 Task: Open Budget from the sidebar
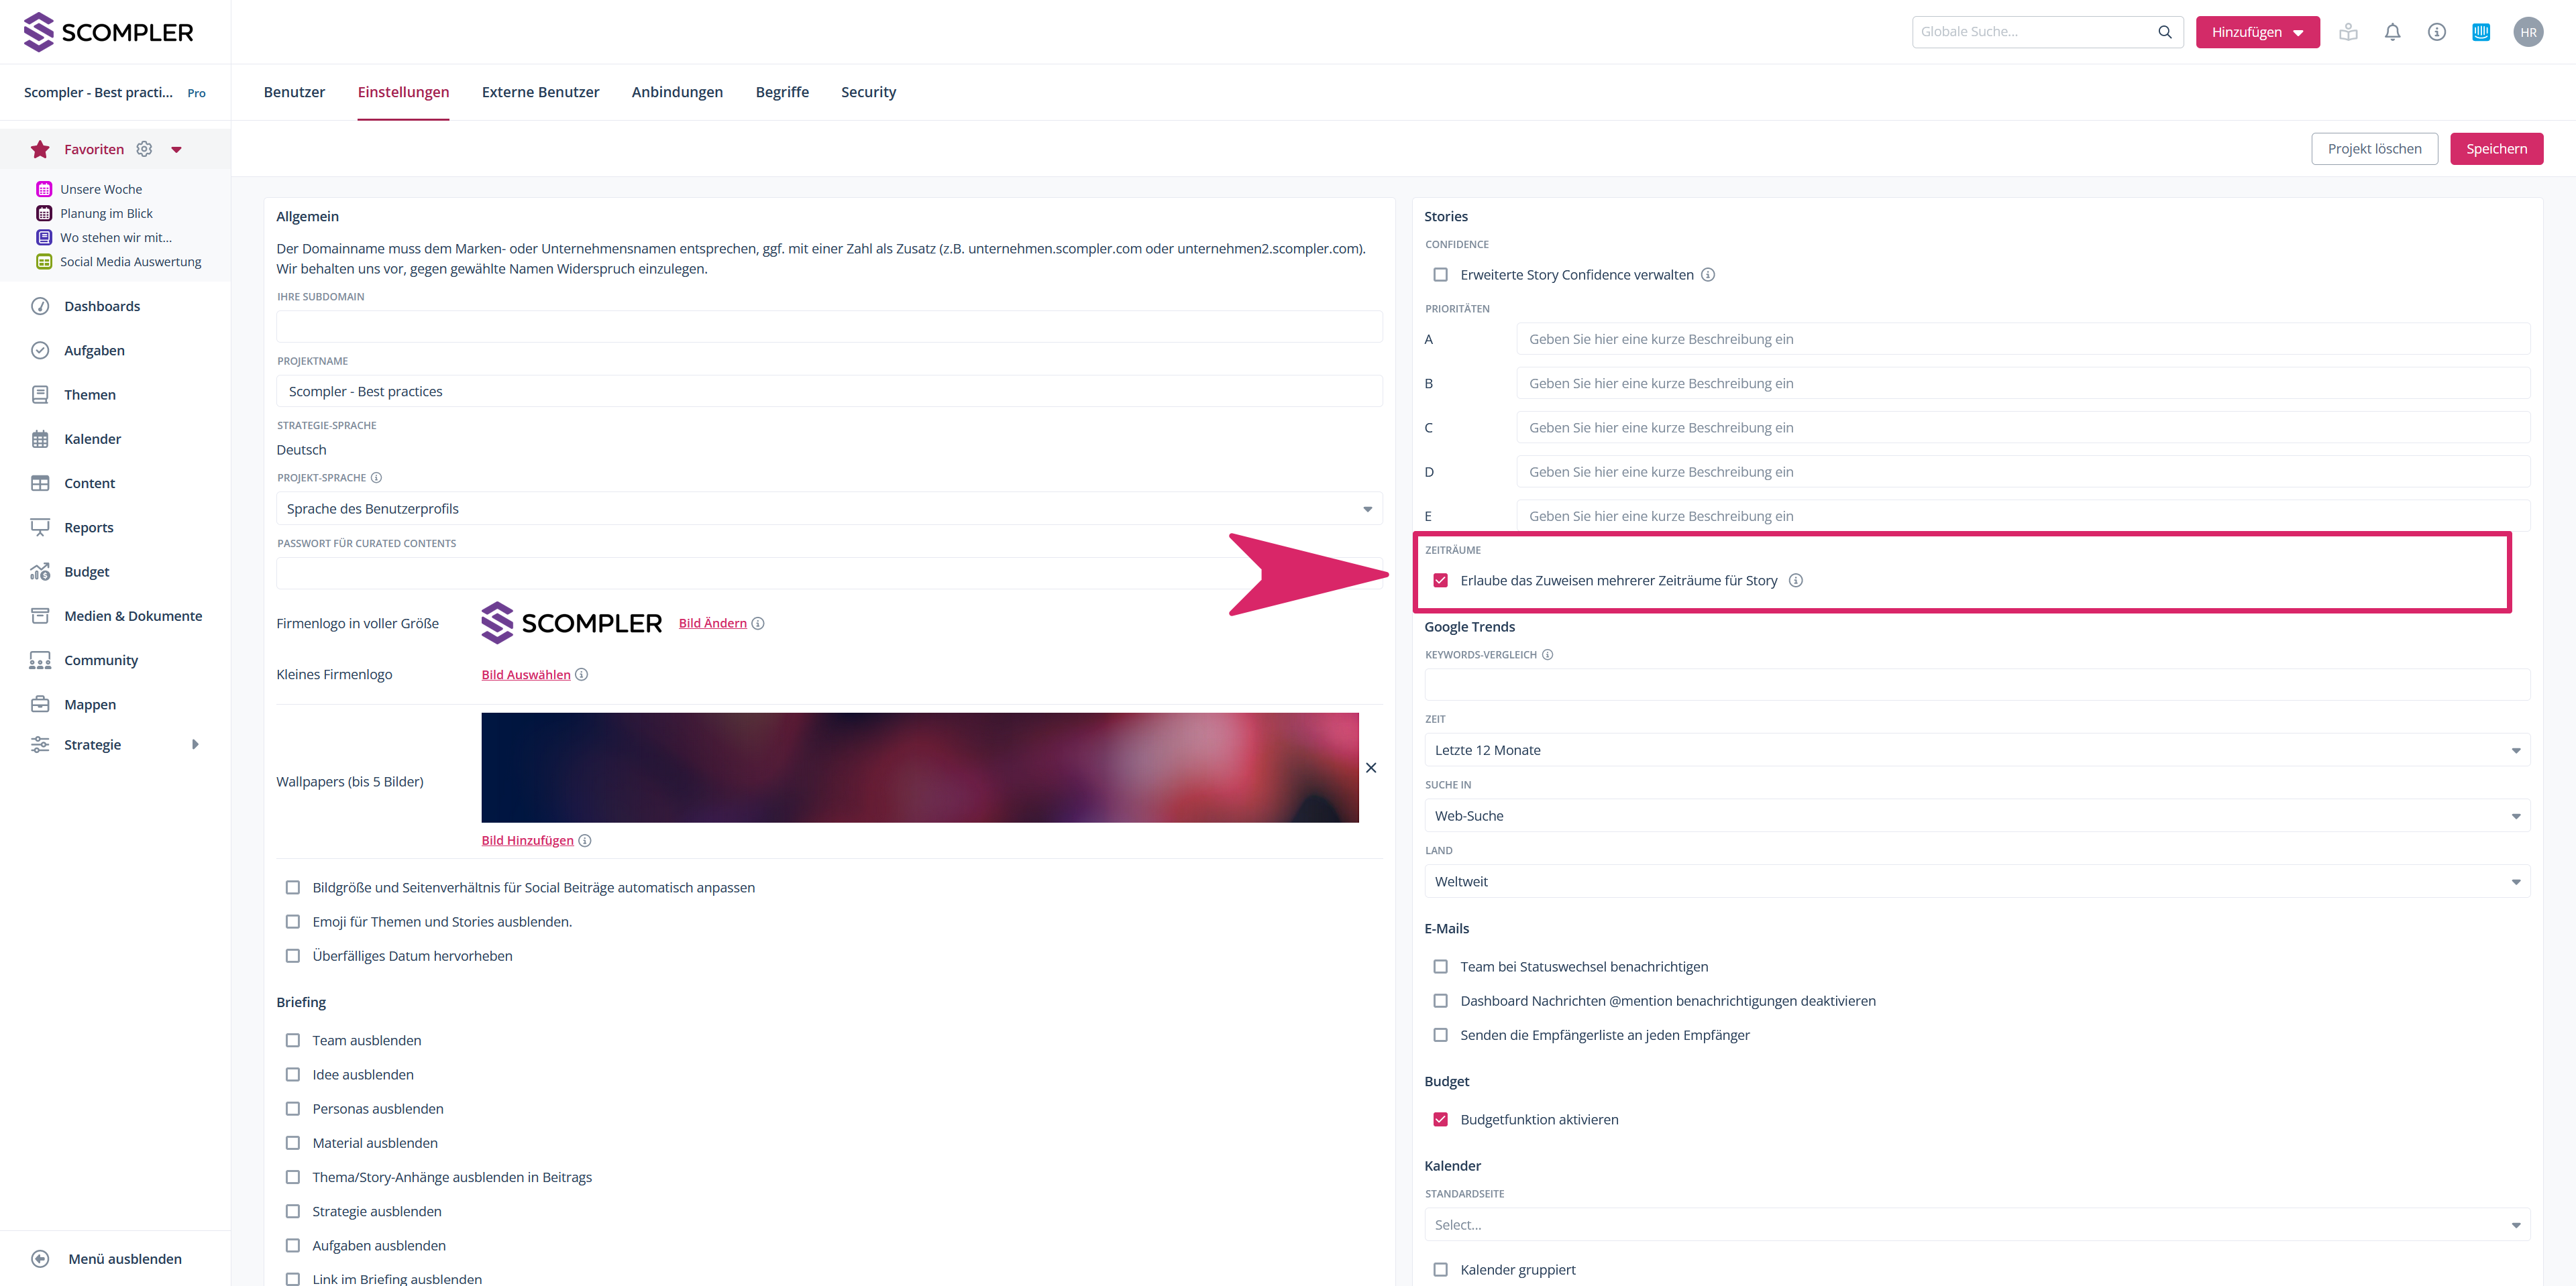(x=86, y=571)
